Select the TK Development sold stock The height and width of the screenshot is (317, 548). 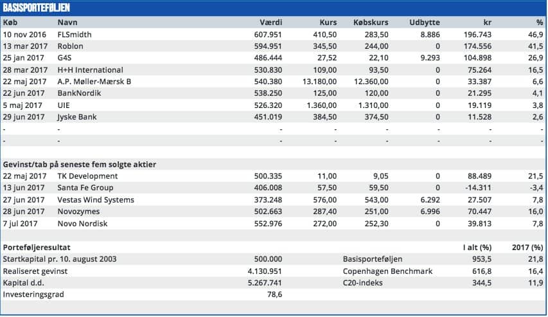87,176
